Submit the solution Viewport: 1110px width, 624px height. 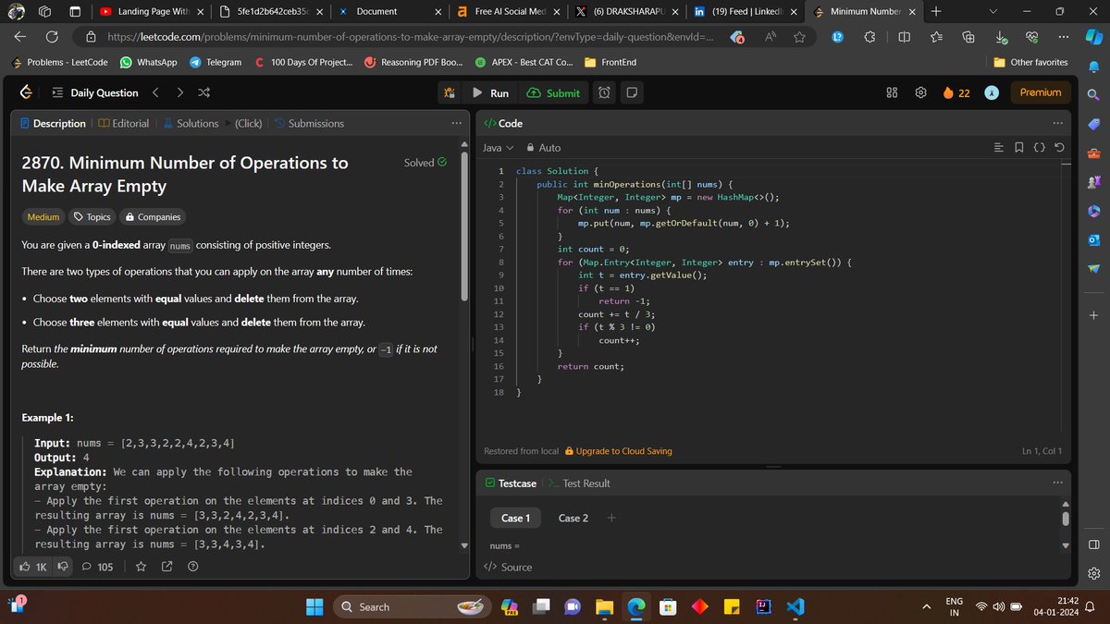click(x=553, y=92)
